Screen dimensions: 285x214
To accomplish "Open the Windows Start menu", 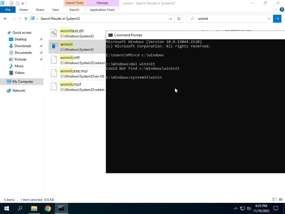I will [7, 208].
